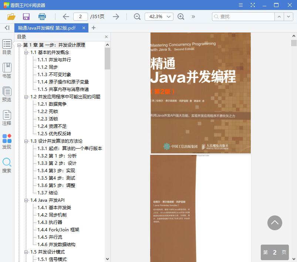Click the document scrollbar down arrow

[x=294, y=259]
